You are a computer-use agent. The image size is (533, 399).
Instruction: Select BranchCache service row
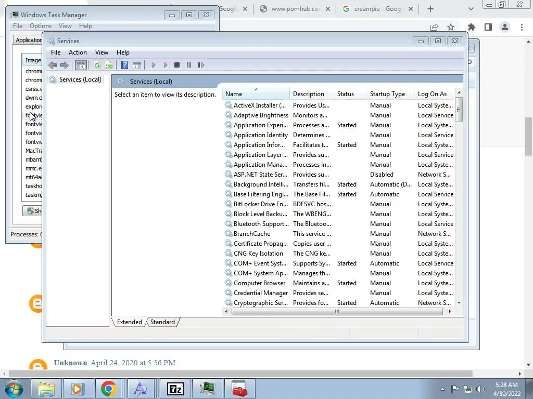339,234
